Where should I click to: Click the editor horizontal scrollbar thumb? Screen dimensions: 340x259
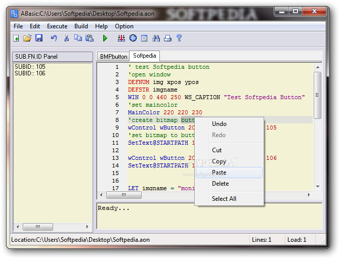pos(124,195)
